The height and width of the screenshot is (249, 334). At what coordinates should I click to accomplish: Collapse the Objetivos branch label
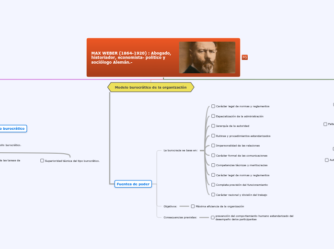click(170, 206)
